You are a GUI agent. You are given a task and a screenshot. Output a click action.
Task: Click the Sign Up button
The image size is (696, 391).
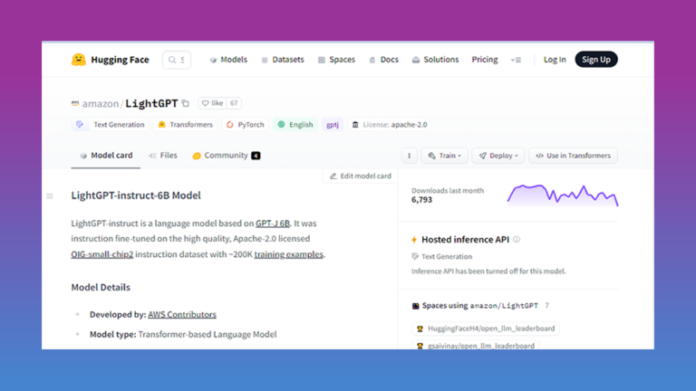coord(596,60)
